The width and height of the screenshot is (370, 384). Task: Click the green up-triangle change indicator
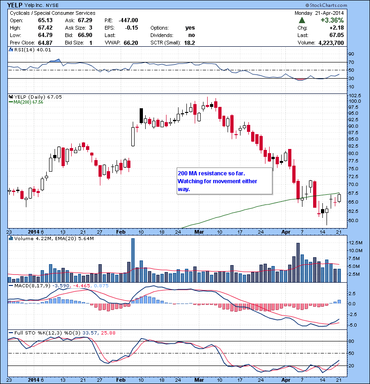(302, 20)
